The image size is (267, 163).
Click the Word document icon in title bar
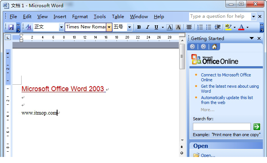(6, 5)
